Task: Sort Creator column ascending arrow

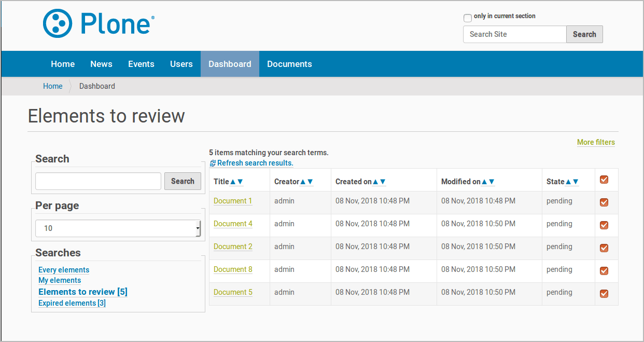Action: click(x=303, y=182)
